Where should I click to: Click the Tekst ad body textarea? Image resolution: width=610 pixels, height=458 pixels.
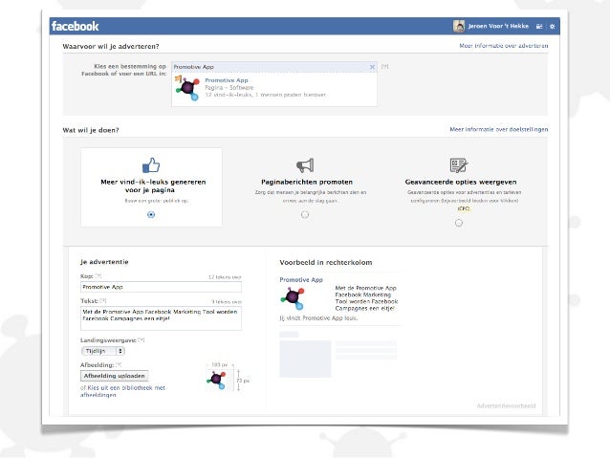click(x=161, y=318)
